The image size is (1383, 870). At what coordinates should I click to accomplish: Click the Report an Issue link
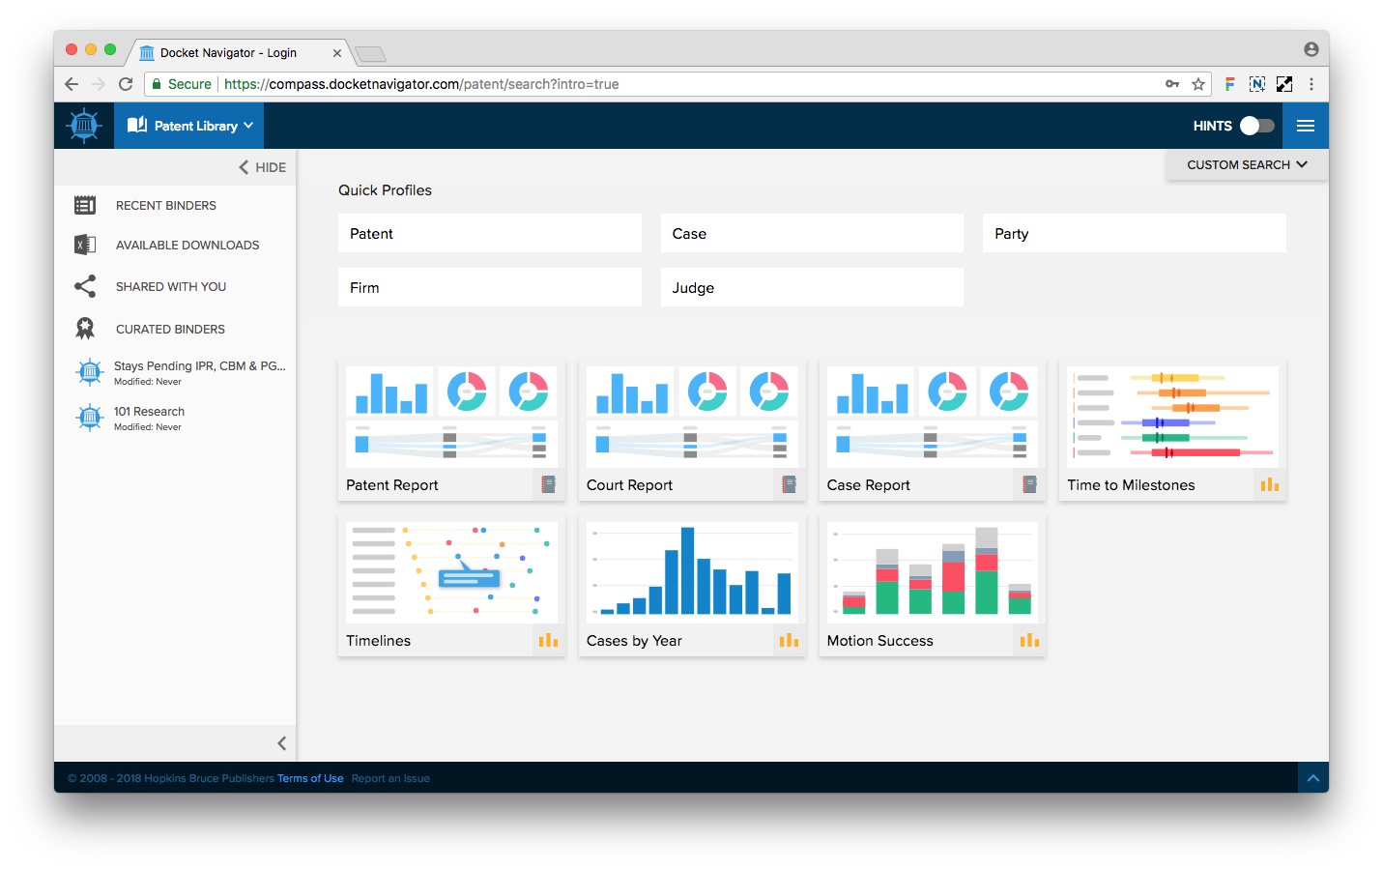pos(390,778)
